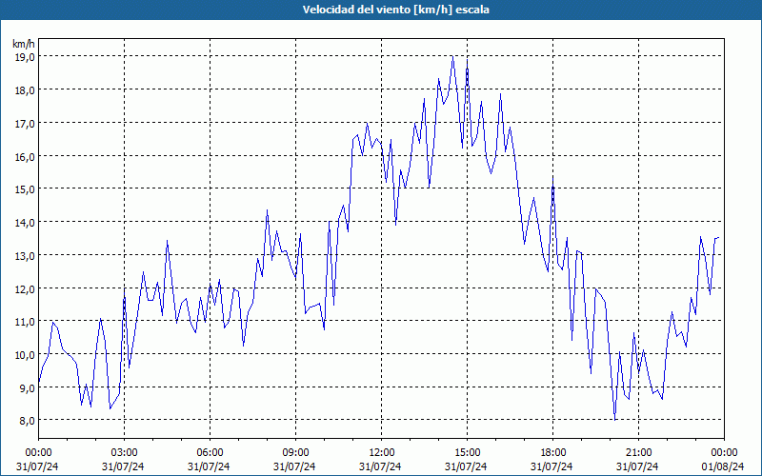Click the y-axis value "14,0"

coord(25,223)
